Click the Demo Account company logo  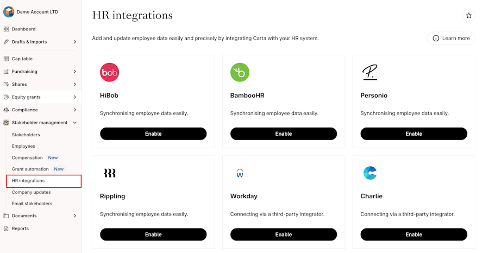click(9, 12)
